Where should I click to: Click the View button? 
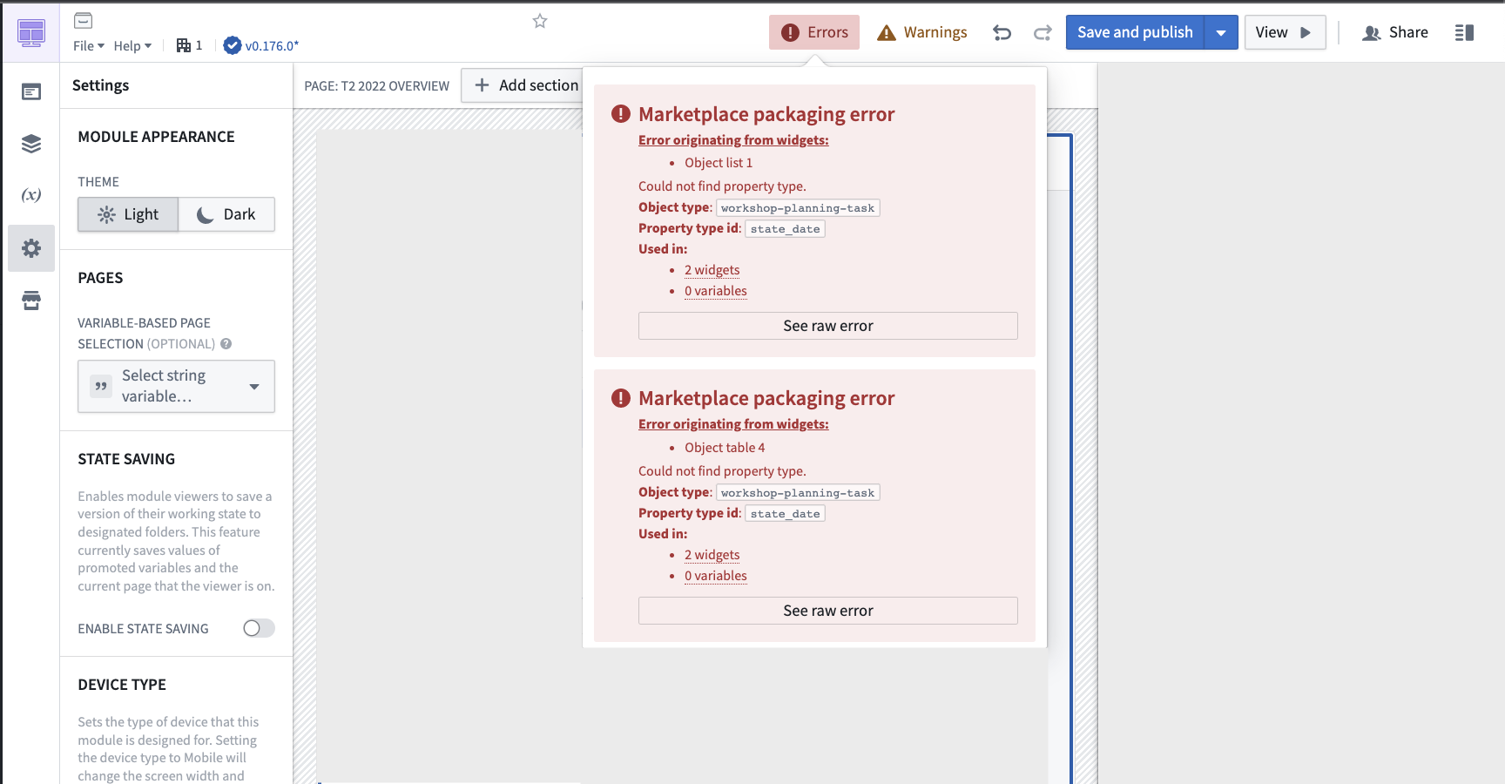click(1285, 32)
